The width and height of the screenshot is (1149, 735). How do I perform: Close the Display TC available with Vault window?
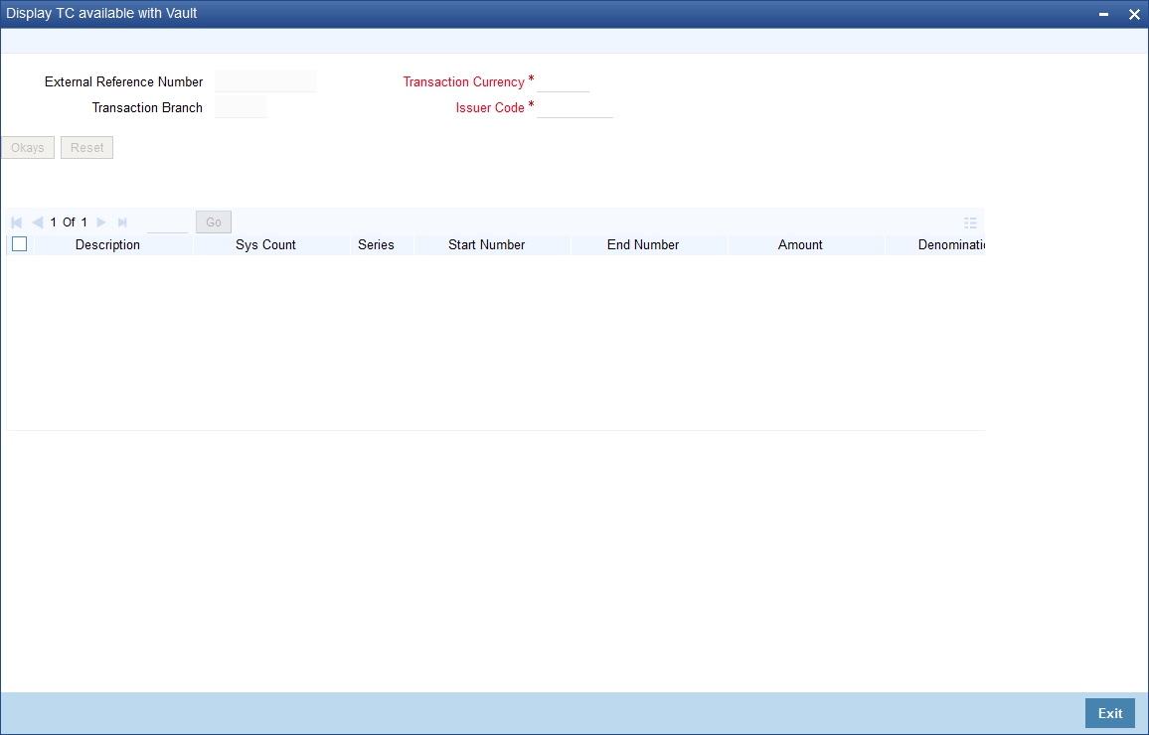[x=1134, y=15]
